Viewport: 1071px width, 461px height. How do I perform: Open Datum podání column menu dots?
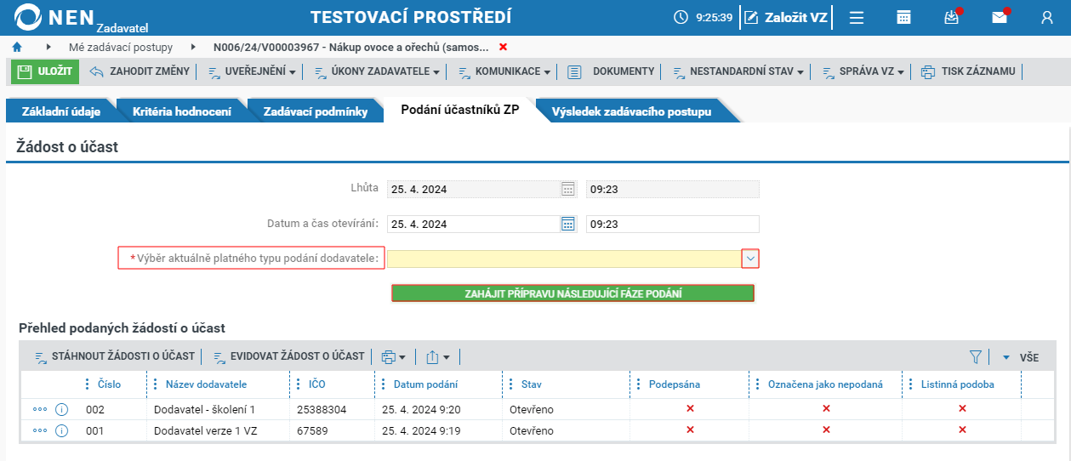pos(382,384)
